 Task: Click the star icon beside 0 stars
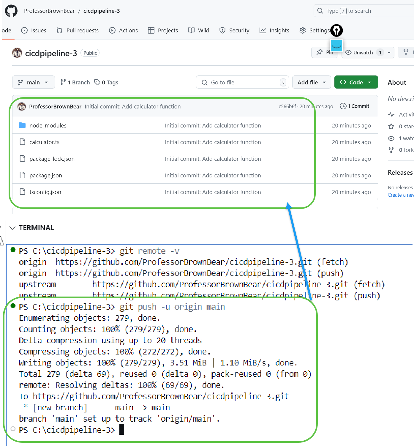point(391,127)
